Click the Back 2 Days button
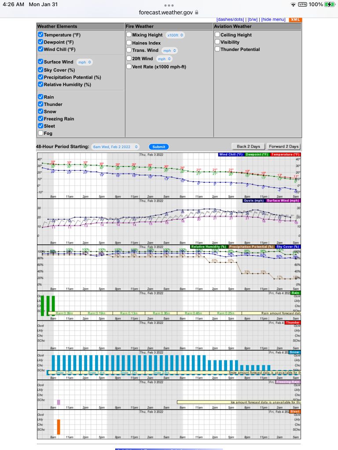This screenshot has width=338, height=450. coord(248,146)
